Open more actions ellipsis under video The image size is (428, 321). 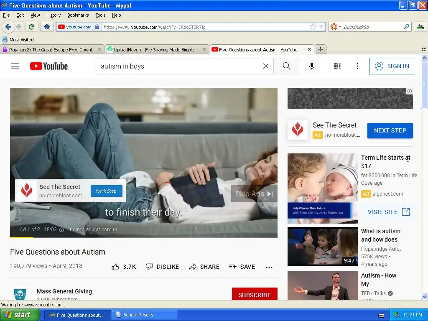click(269, 267)
